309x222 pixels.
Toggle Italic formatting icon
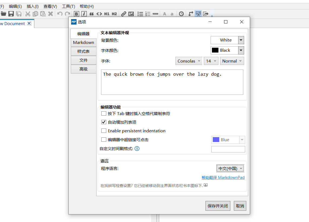click(x=84, y=14)
